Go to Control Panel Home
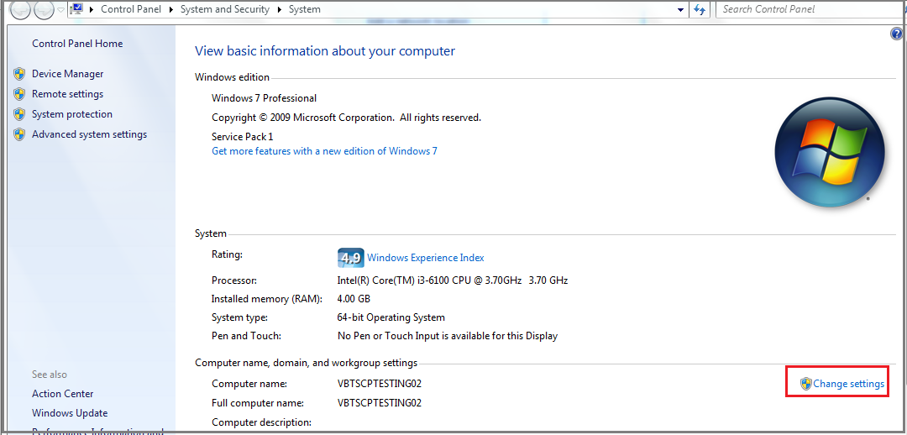 click(77, 44)
